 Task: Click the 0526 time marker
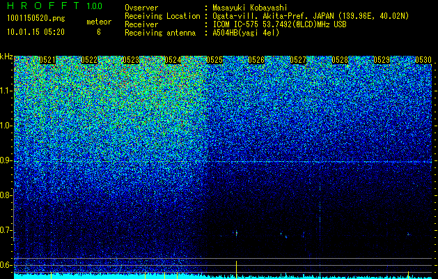pos(256,60)
